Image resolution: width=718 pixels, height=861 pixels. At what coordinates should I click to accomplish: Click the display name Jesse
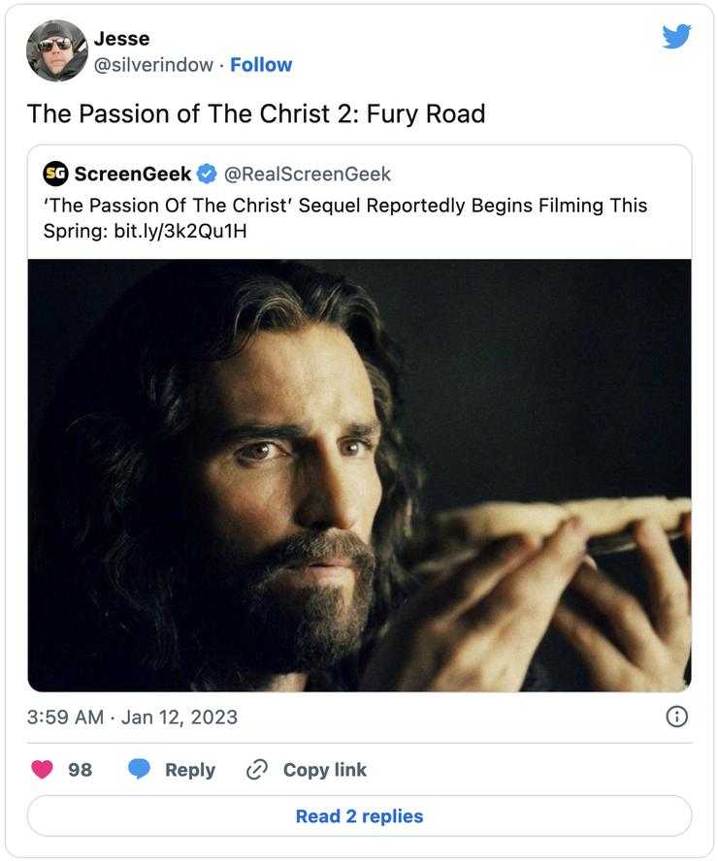(x=122, y=39)
